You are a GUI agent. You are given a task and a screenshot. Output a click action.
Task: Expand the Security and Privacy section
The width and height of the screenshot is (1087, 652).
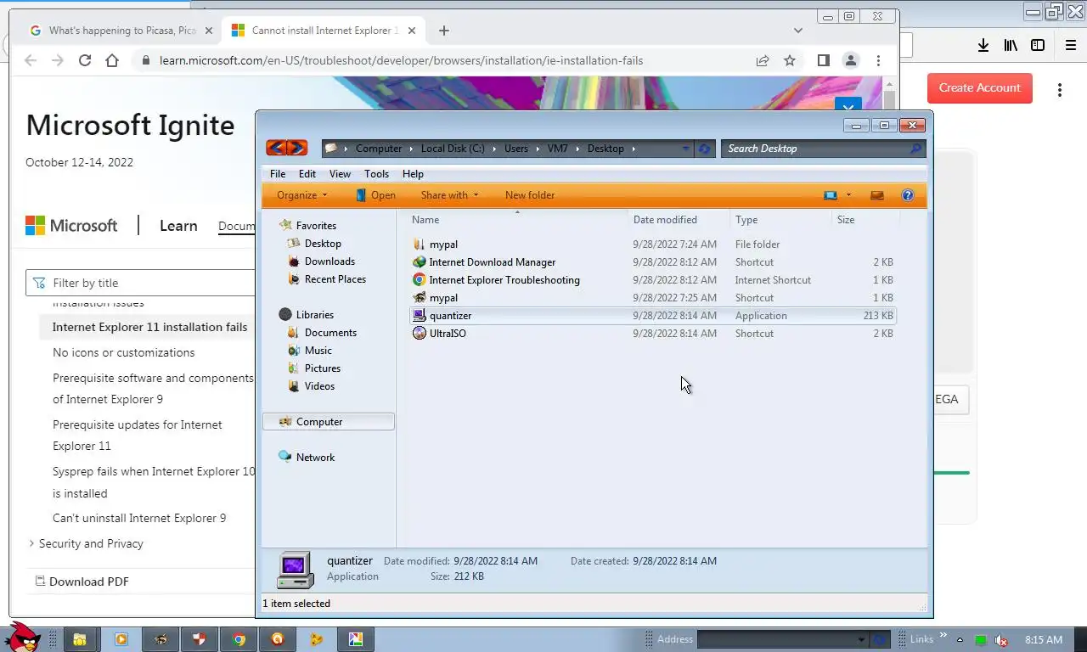pos(31,543)
